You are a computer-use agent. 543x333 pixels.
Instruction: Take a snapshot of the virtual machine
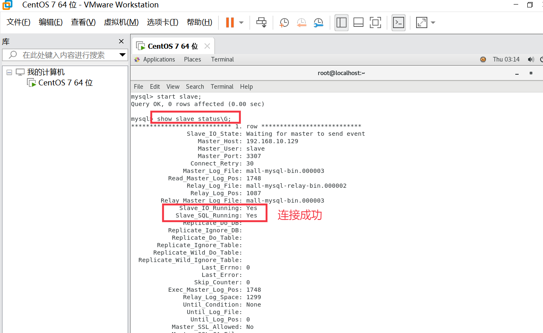pyautogui.click(x=284, y=23)
